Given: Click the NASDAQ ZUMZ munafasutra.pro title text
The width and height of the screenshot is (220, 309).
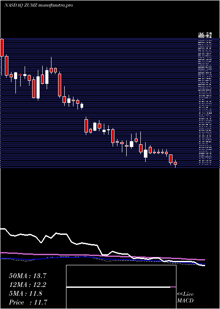Looking at the screenshot, I should click(x=39, y=5).
